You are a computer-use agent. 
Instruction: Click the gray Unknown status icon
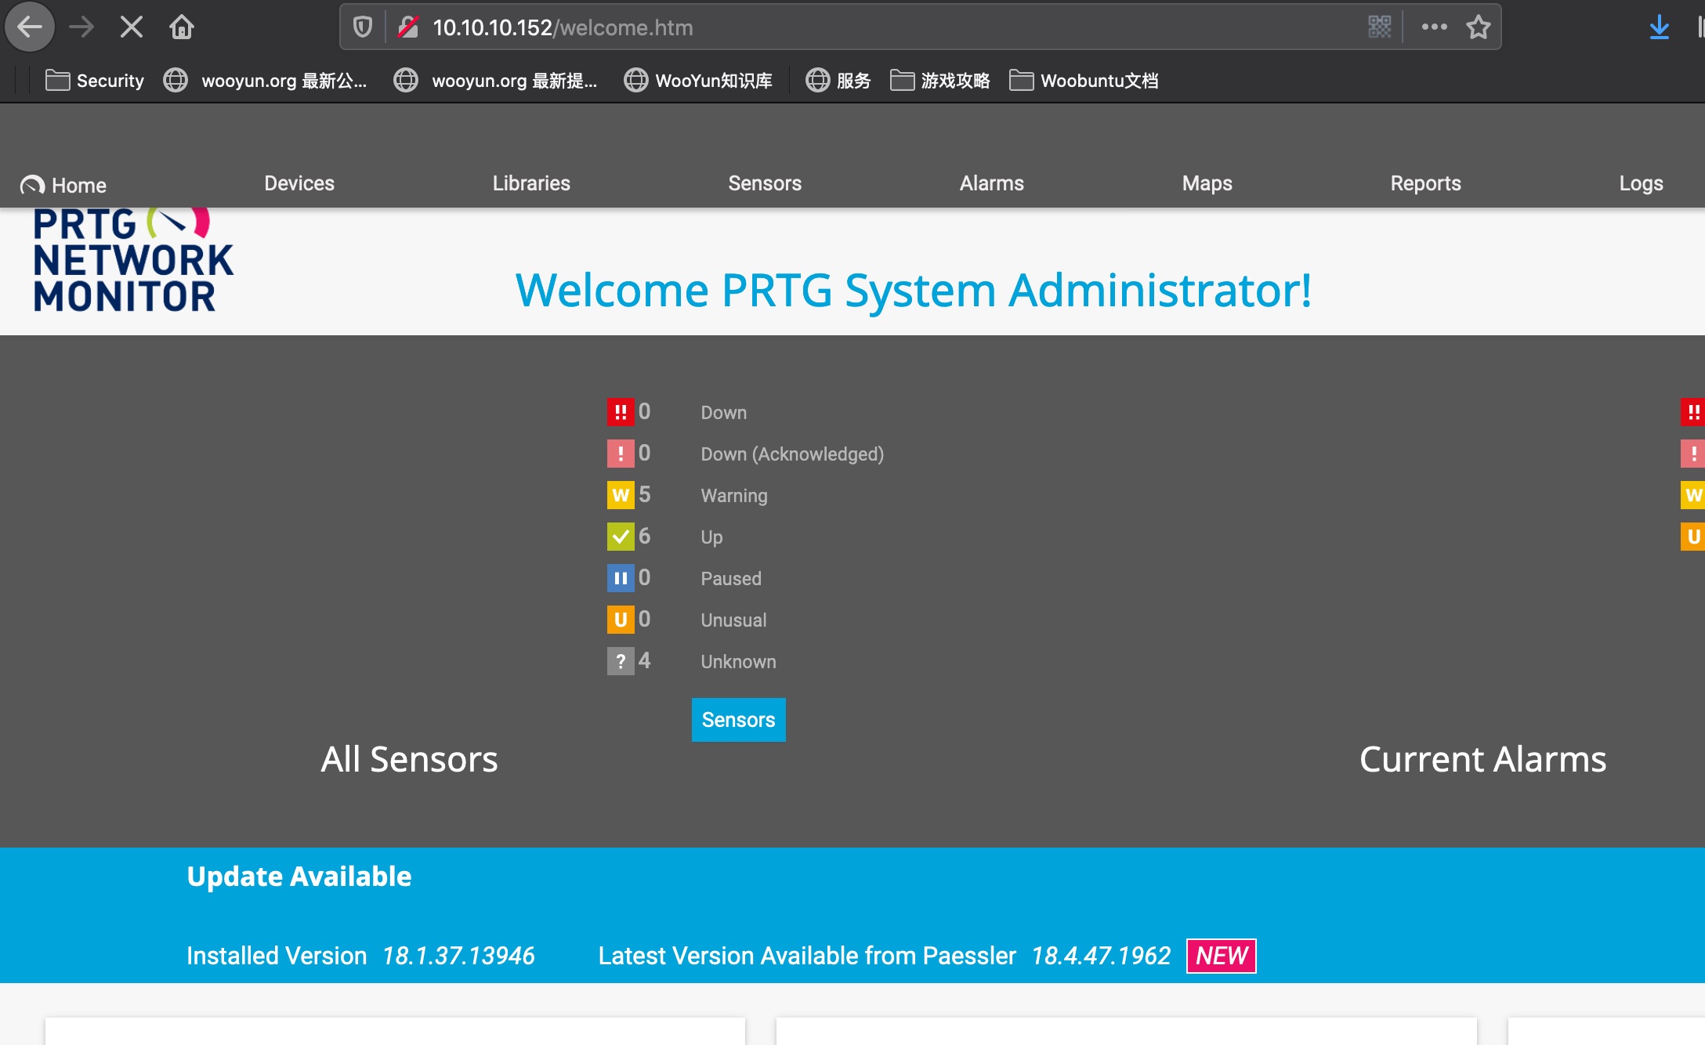620,661
